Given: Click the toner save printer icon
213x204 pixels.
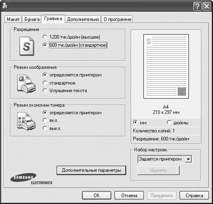Looking at the screenshot, I should (x=26, y=121).
